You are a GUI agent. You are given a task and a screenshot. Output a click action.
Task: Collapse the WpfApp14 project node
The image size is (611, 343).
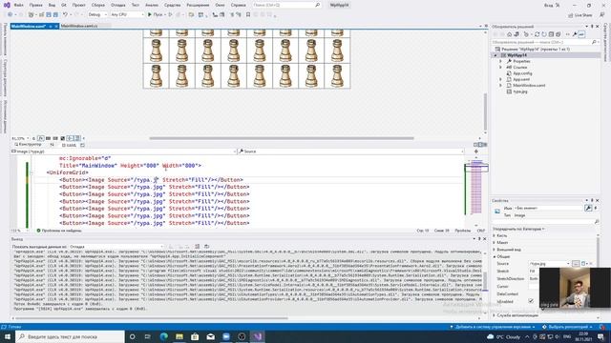point(495,55)
